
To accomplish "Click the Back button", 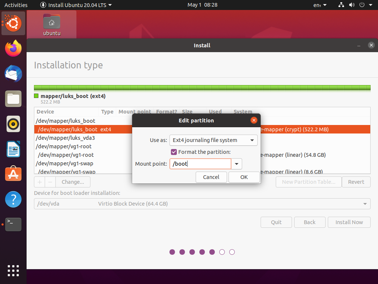I will (310, 222).
